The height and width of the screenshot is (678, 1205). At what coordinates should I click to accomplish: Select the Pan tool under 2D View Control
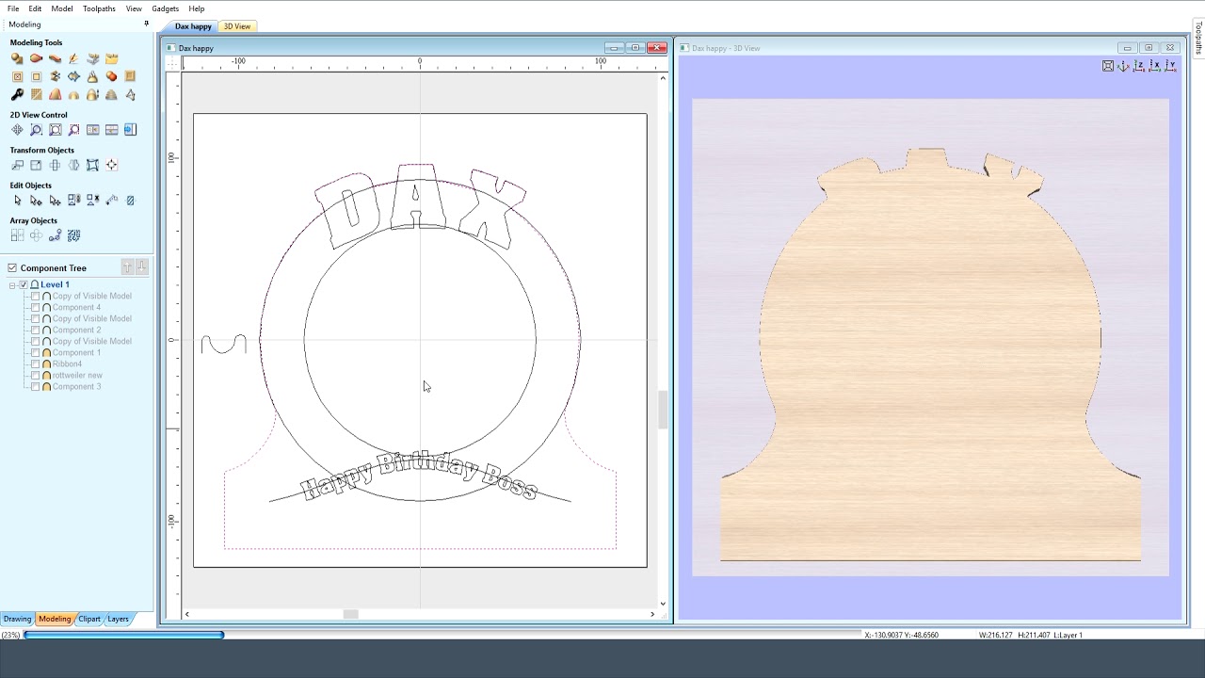click(x=18, y=129)
